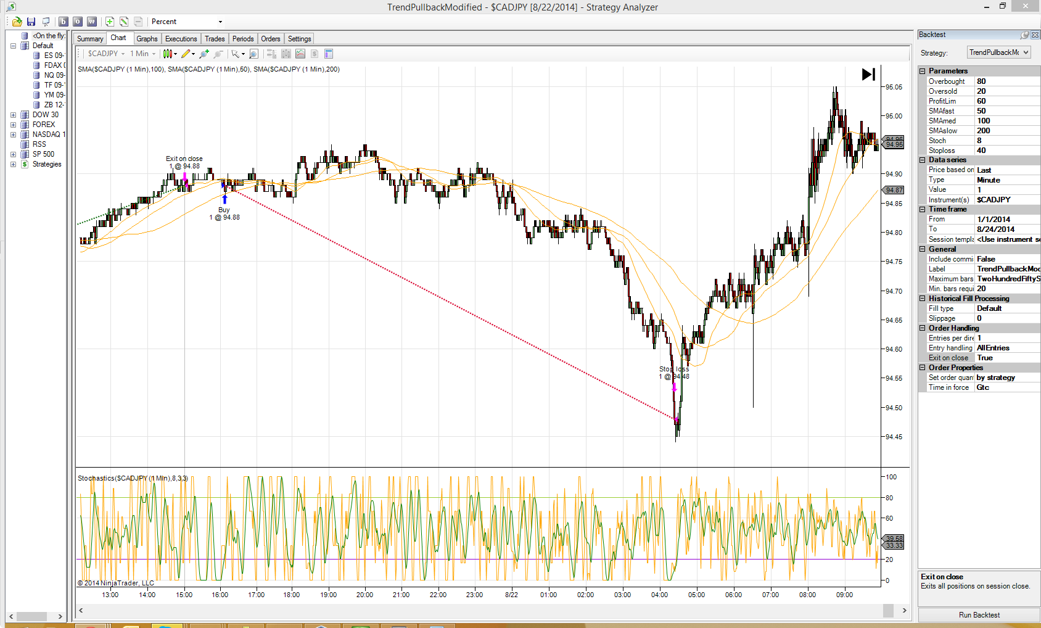This screenshot has width=1041, height=628.
Task: Collapse the Order Handling section
Action: click(923, 328)
